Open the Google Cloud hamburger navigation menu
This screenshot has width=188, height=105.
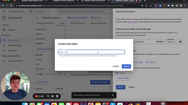[x=4, y=11]
